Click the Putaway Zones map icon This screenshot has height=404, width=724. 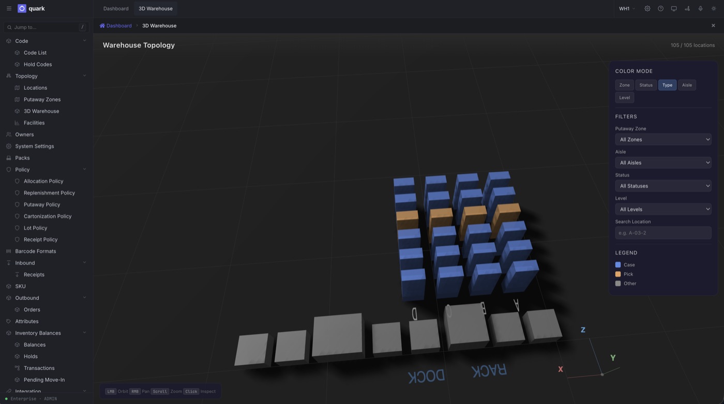tap(17, 99)
